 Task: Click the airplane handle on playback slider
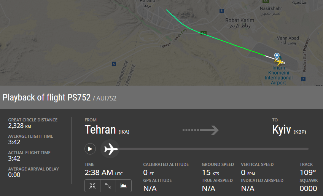(x=110, y=149)
